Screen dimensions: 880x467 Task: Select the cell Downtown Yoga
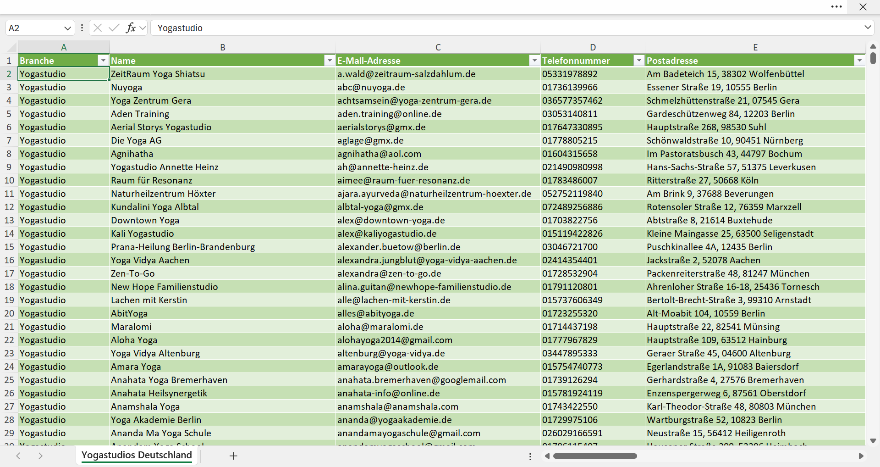tap(223, 220)
